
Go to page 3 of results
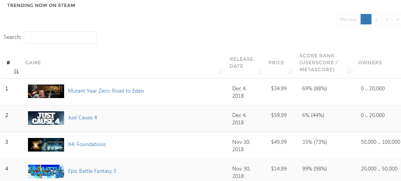(387, 19)
